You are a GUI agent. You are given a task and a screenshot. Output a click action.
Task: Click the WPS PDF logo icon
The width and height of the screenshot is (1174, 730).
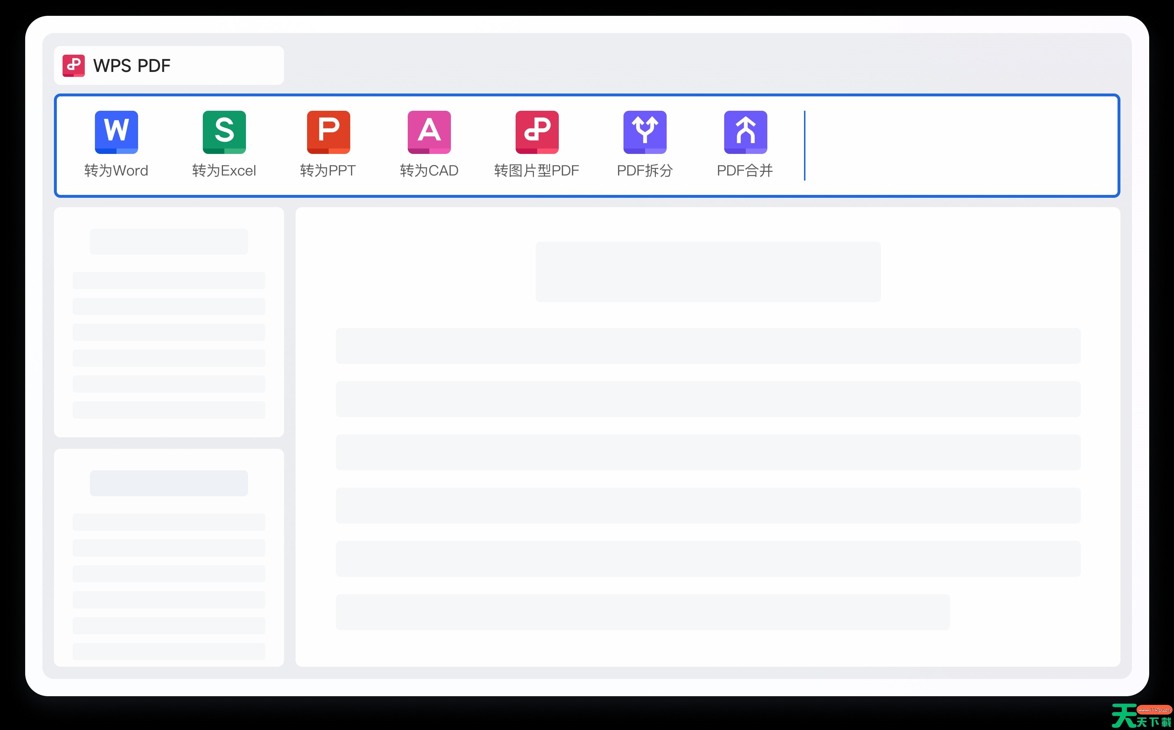[x=73, y=66]
